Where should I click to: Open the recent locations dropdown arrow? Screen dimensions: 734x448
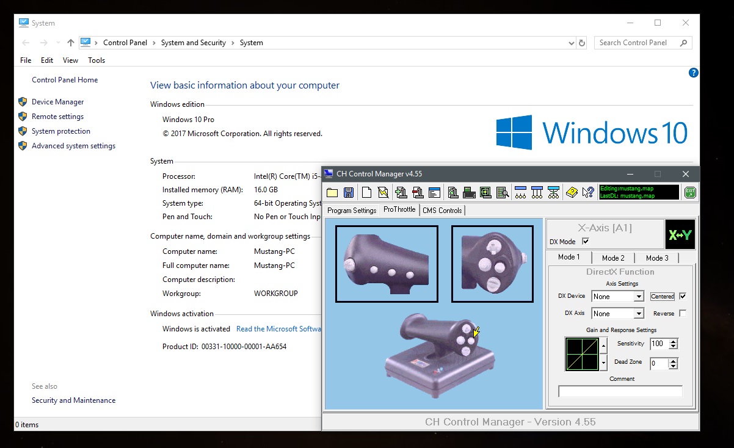[58, 43]
